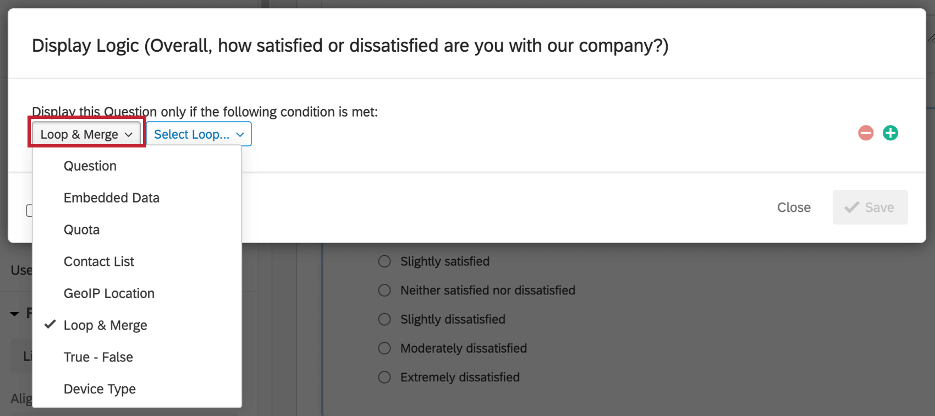Image resolution: width=935 pixels, height=416 pixels.
Task: Select the Slightly satisfied radio button
Action: click(384, 261)
